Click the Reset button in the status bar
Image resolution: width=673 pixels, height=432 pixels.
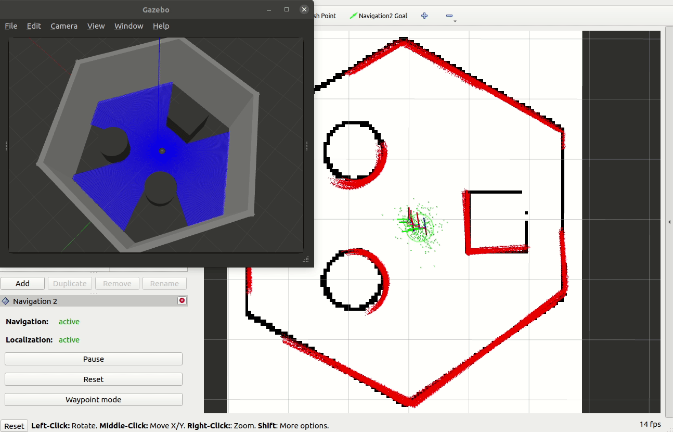[14, 426]
